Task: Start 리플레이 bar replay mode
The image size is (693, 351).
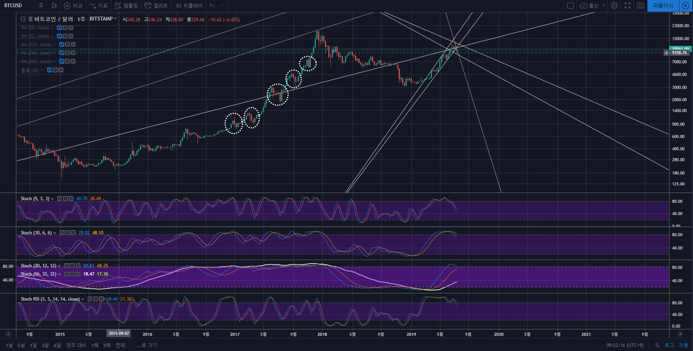Action: click(x=189, y=6)
